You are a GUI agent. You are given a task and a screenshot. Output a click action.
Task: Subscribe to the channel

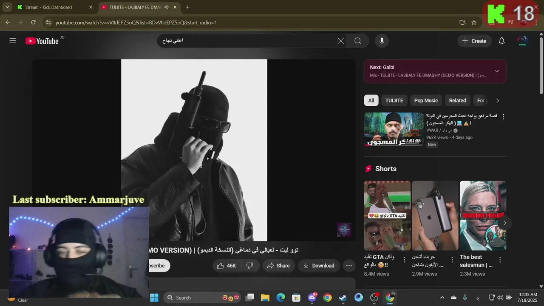[159, 266]
